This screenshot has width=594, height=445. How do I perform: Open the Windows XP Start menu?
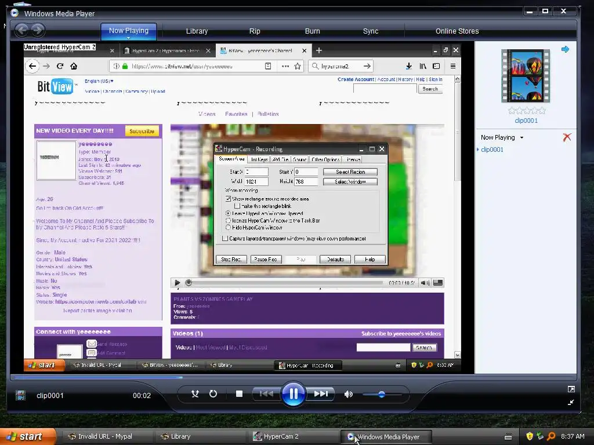[x=27, y=436]
